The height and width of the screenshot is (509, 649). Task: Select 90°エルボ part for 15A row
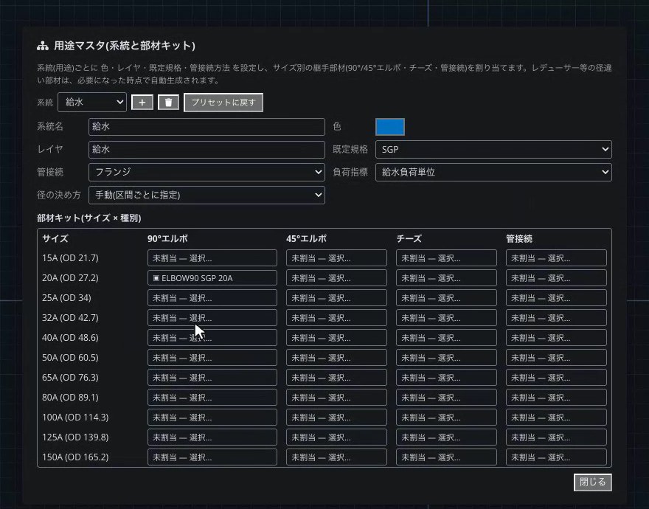(x=212, y=258)
